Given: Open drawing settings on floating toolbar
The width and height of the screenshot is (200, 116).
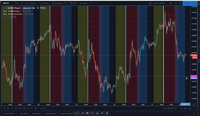Looking at the screenshot, I should [x=83, y=113].
